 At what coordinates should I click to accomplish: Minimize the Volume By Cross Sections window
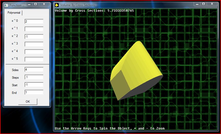coord(197,4)
